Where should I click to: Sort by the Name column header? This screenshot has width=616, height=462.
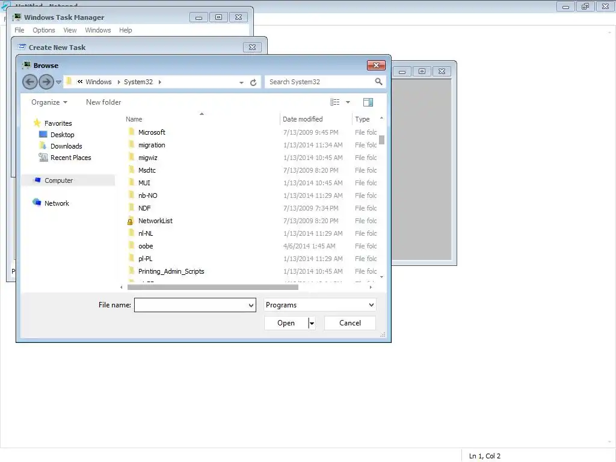click(134, 119)
